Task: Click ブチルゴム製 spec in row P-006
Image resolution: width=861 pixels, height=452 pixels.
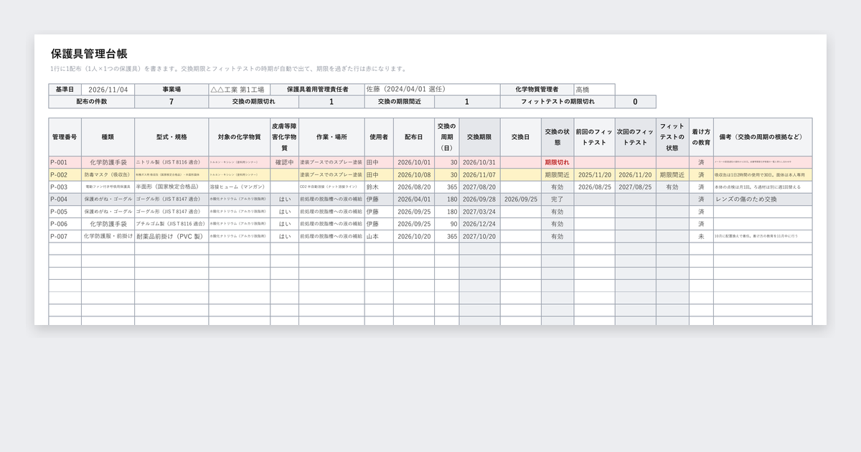Action: 171,224
